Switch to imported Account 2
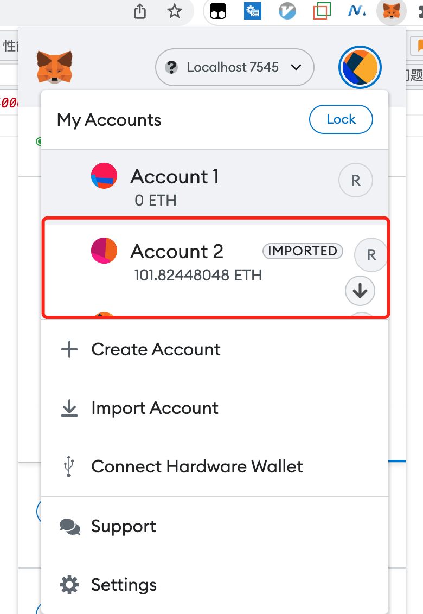423x614 pixels. pos(215,261)
